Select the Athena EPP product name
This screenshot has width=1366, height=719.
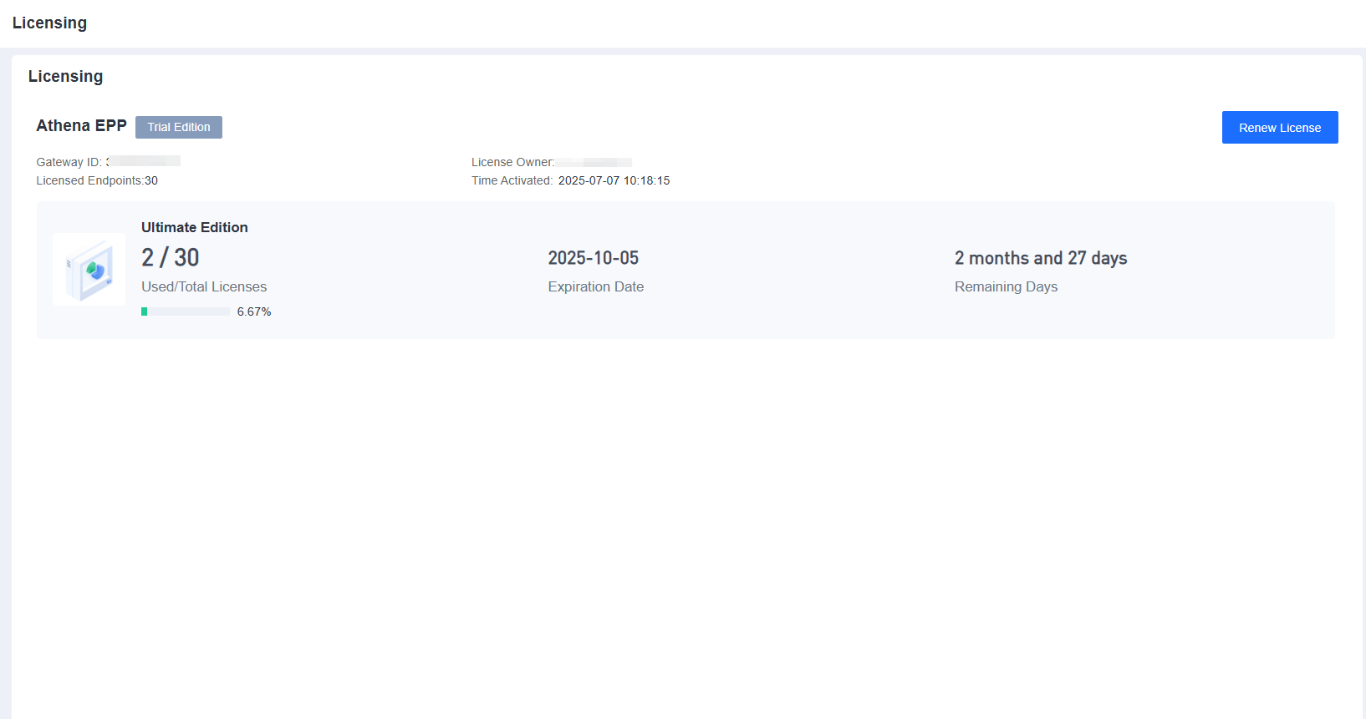pos(81,125)
